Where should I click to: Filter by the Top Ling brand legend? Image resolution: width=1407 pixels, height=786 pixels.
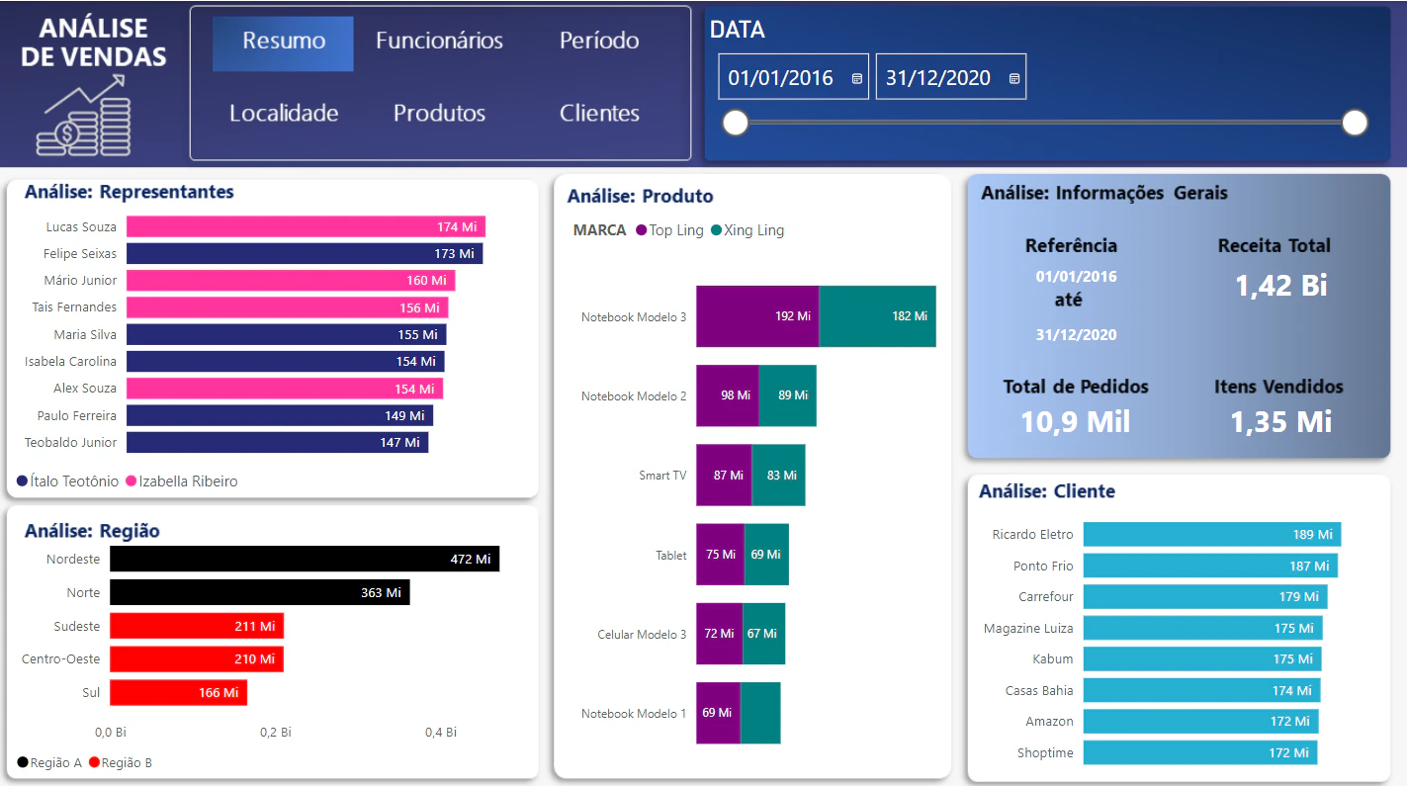click(x=669, y=230)
